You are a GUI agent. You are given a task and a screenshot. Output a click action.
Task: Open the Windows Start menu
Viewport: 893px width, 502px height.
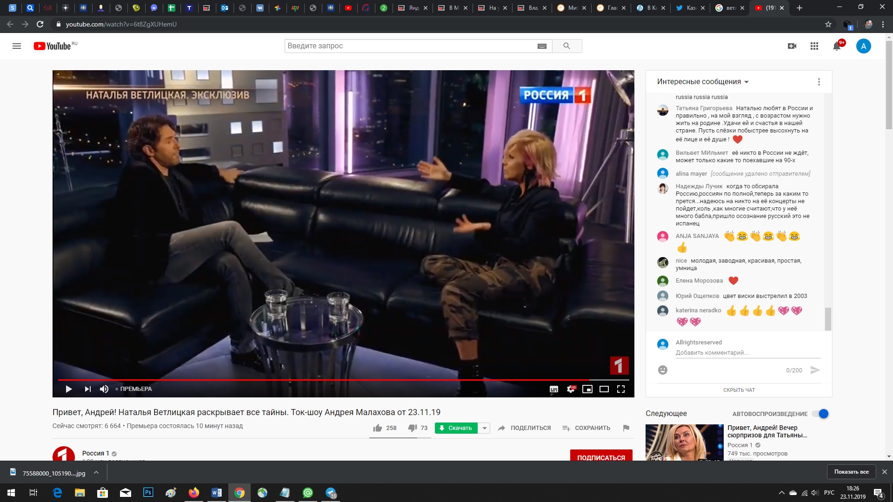click(11, 493)
